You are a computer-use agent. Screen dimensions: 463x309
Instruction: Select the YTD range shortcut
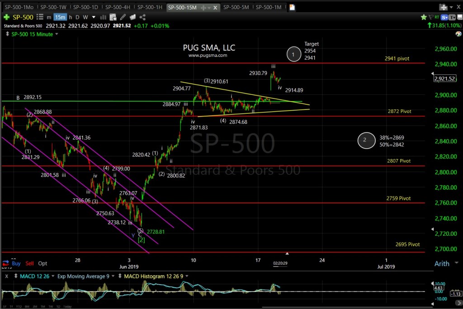19,307
